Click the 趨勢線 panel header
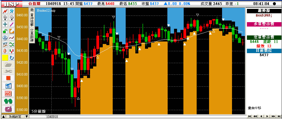Viewport: 282px width, 119px height. click(264, 11)
